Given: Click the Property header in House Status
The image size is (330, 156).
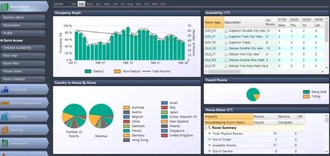Looking at the screenshot, I should 228,117.
